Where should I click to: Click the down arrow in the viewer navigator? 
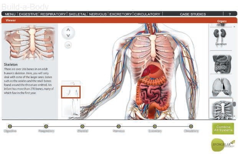tap(68, 35)
